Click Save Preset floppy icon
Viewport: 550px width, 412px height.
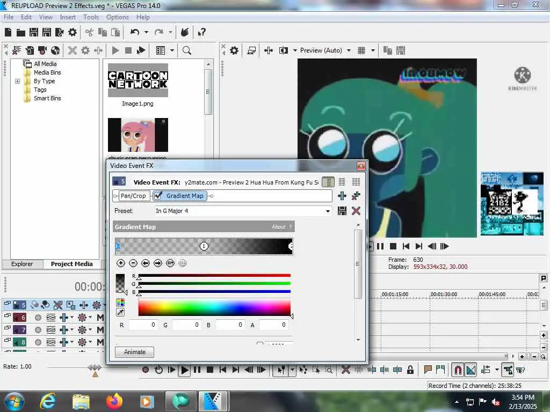coord(342,211)
